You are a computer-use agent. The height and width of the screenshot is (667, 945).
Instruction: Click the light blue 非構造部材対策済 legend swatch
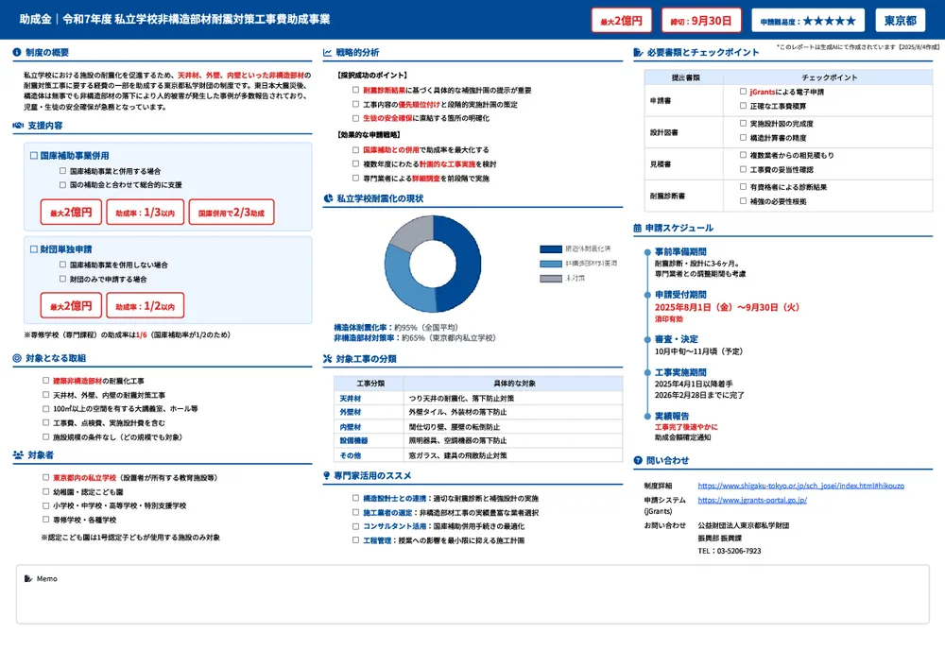551,264
